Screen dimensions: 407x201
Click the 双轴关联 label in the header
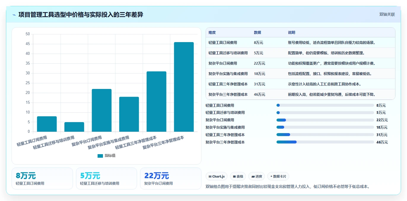(387, 14)
